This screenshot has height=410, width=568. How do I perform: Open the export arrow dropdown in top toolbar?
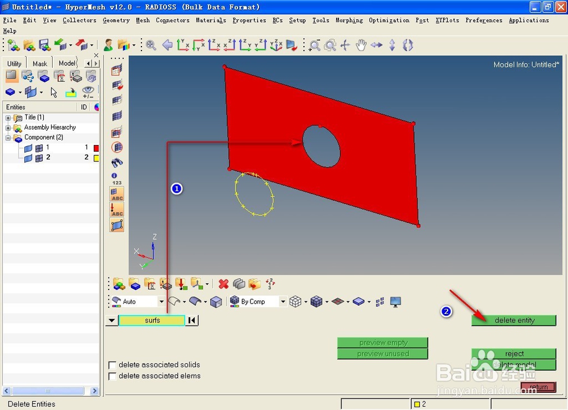click(91, 45)
